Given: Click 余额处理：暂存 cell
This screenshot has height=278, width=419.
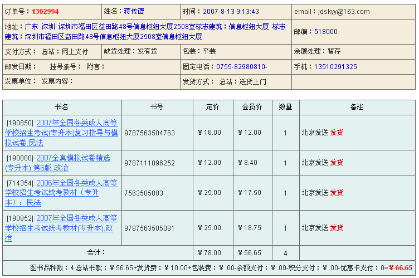Looking at the screenshot, I should click(353, 52).
